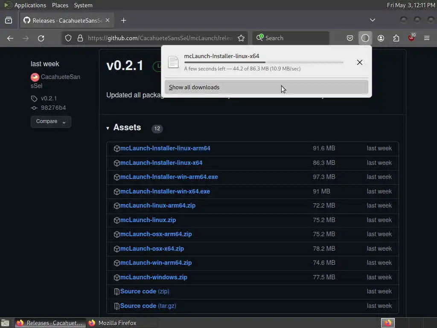The height and width of the screenshot is (328, 437).
Task: Click the downloading file icon in panel
Action: [x=173, y=62]
